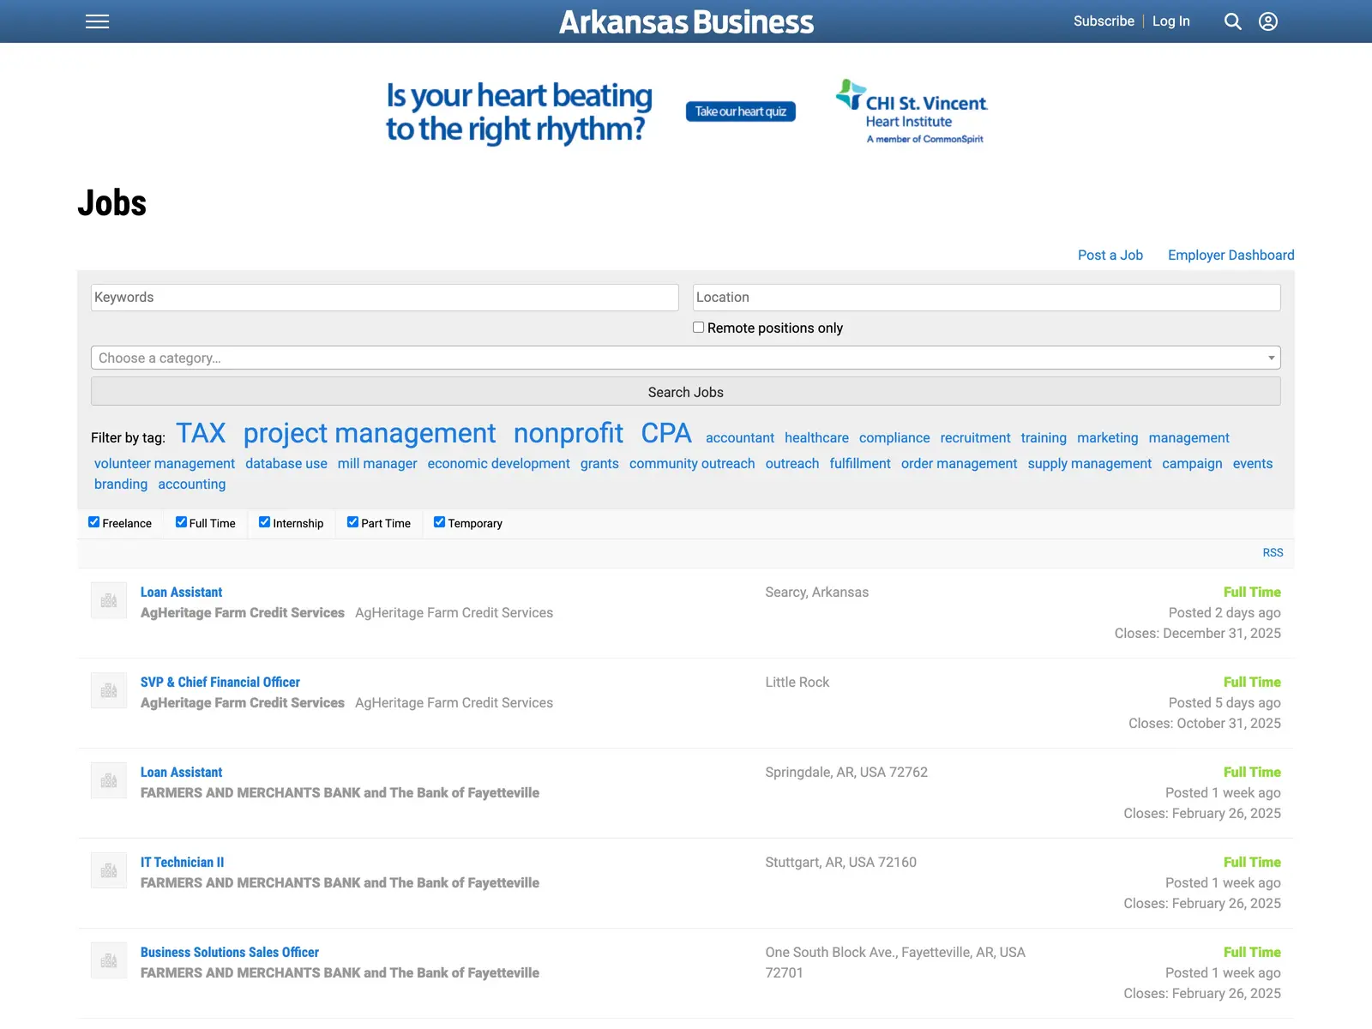The width and height of the screenshot is (1372, 1029).
Task: Open the Choose a category dropdown
Action: pos(686,358)
